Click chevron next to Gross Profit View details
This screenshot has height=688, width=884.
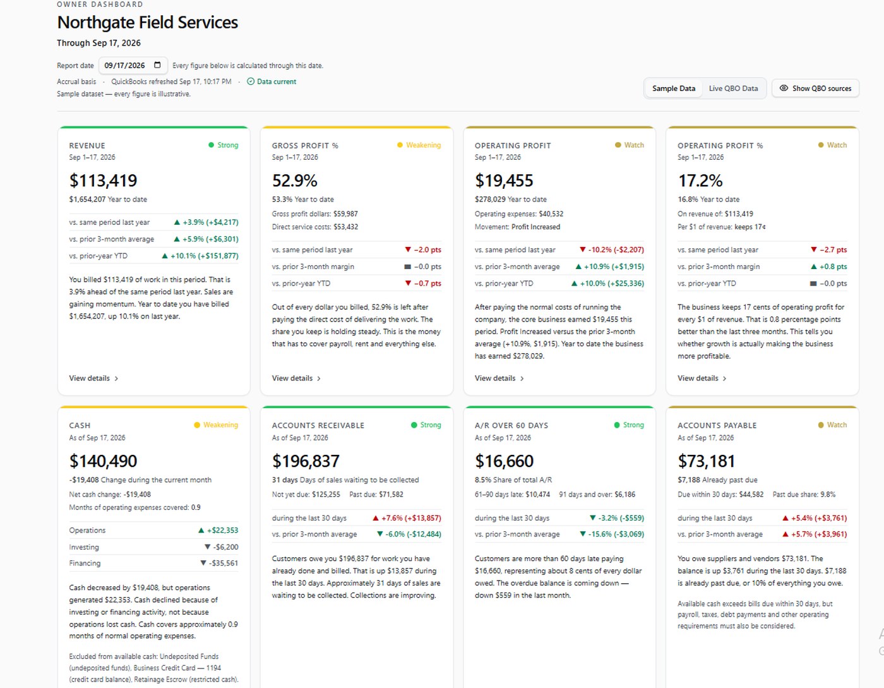pyautogui.click(x=319, y=378)
